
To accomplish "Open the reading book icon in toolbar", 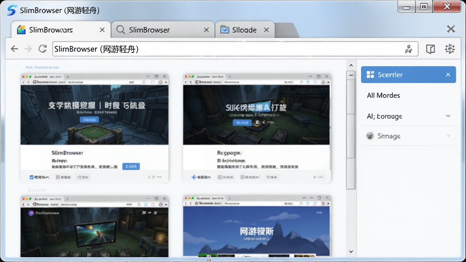I will [431, 49].
